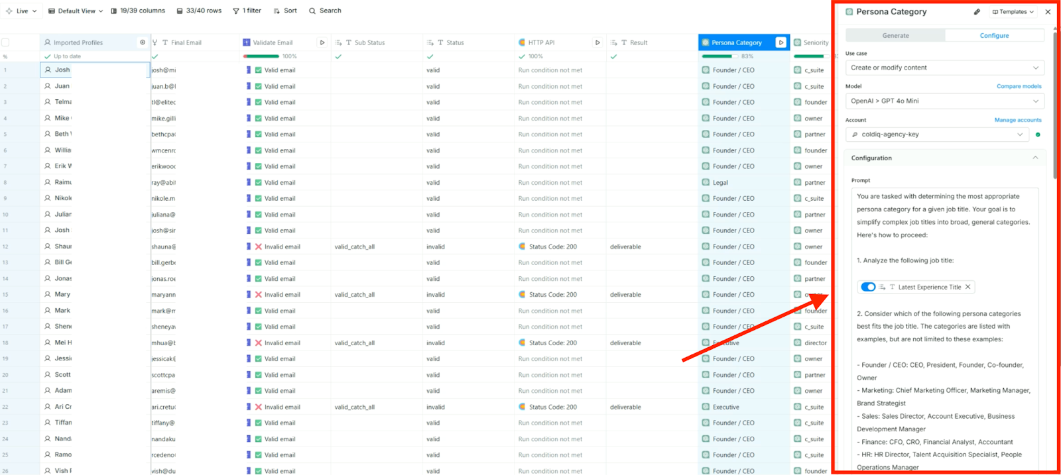Open the Model dropdown showing GPT 4o Mini

click(944, 101)
